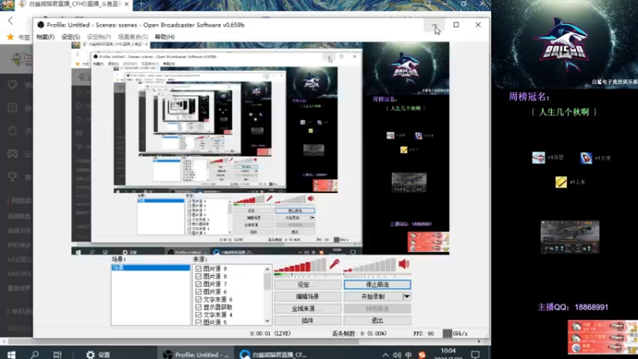Click the taskbar clock showing 10:04
638x359 pixels.
click(448, 350)
